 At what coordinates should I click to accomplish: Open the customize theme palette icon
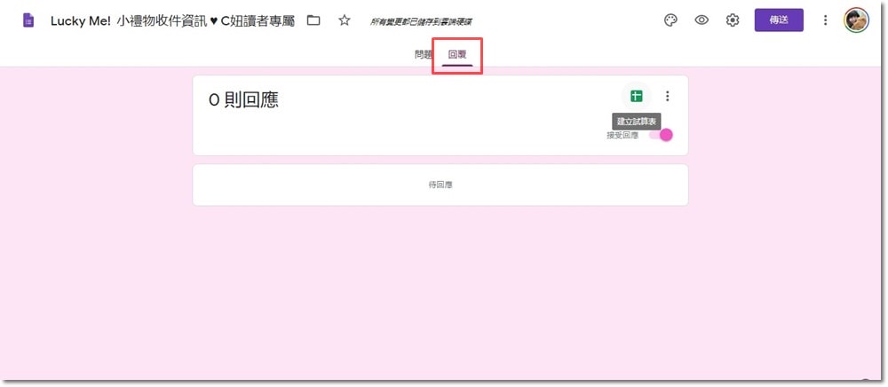[x=671, y=20]
